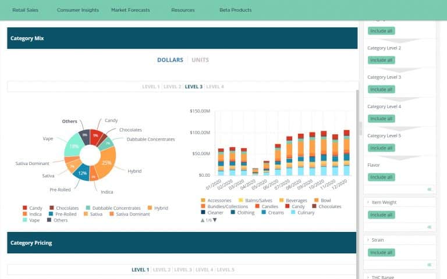The height and width of the screenshot is (279, 447).
Task: Open the Consumer Insights menu
Action: [x=78, y=10]
